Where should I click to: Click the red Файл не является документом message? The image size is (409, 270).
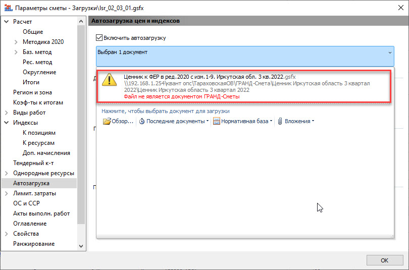(x=182, y=97)
